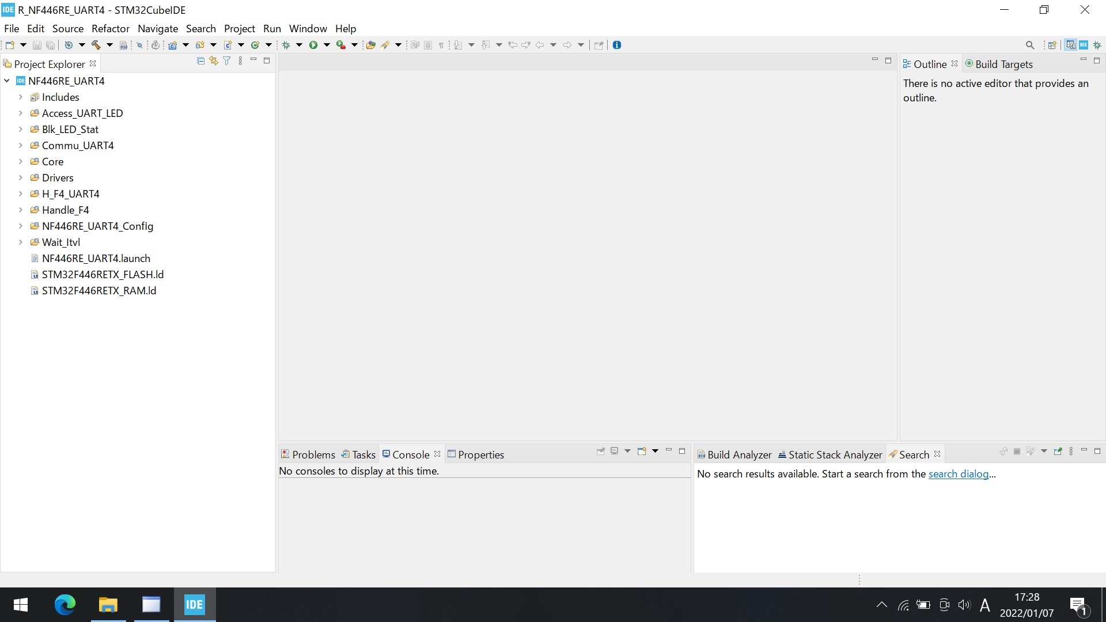
Task: Click the New Source Folder icon
Action: point(200,45)
